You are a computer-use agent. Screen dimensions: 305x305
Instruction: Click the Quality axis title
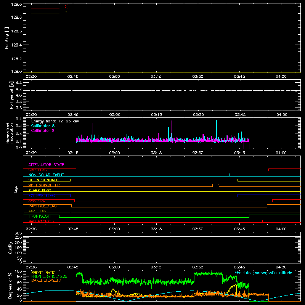pyautogui.click(x=10, y=247)
